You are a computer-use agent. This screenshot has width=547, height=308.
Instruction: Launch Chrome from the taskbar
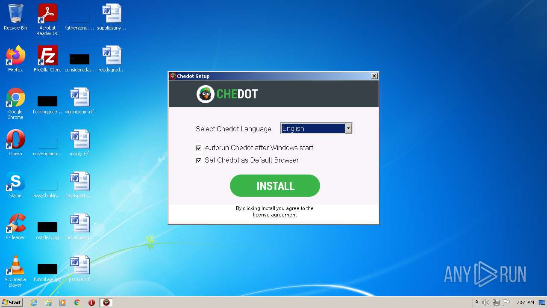pos(77,302)
